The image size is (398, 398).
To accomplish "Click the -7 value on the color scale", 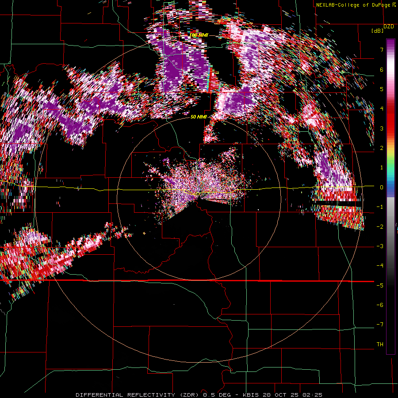I will [380, 325].
